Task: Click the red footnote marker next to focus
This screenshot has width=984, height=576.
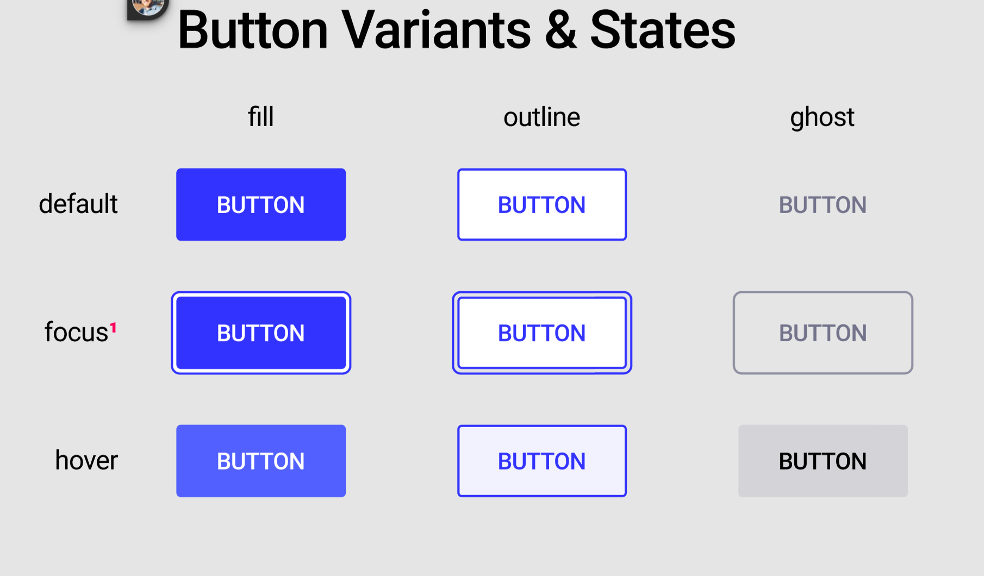Action: click(x=114, y=327)
